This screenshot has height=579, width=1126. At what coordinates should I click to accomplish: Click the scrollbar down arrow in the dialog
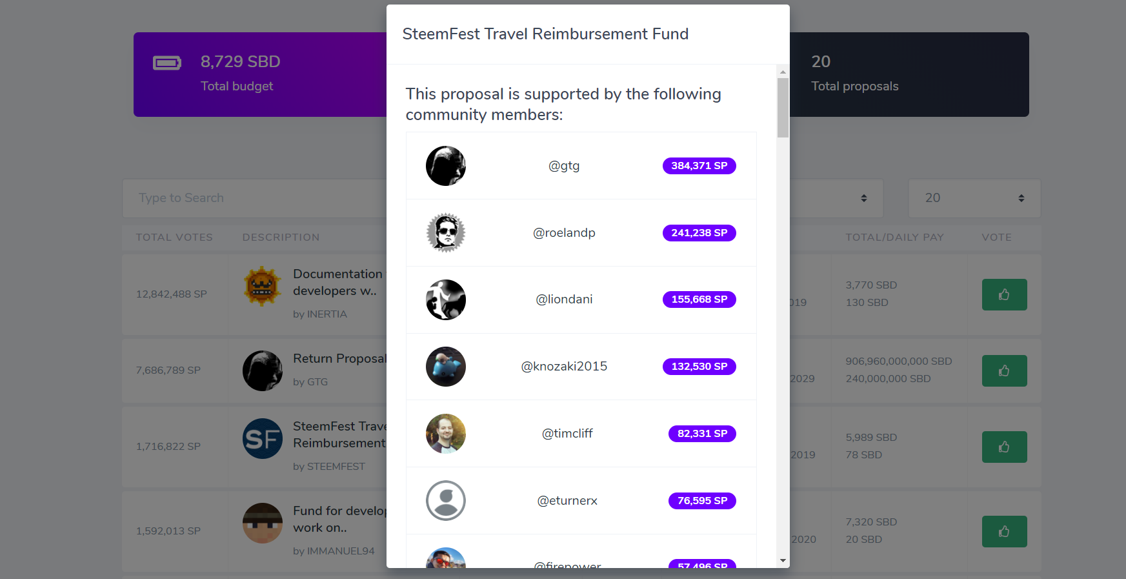(783, 560)
